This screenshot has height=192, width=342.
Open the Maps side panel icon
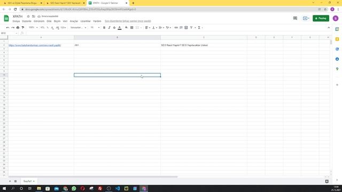pos(337,69)
